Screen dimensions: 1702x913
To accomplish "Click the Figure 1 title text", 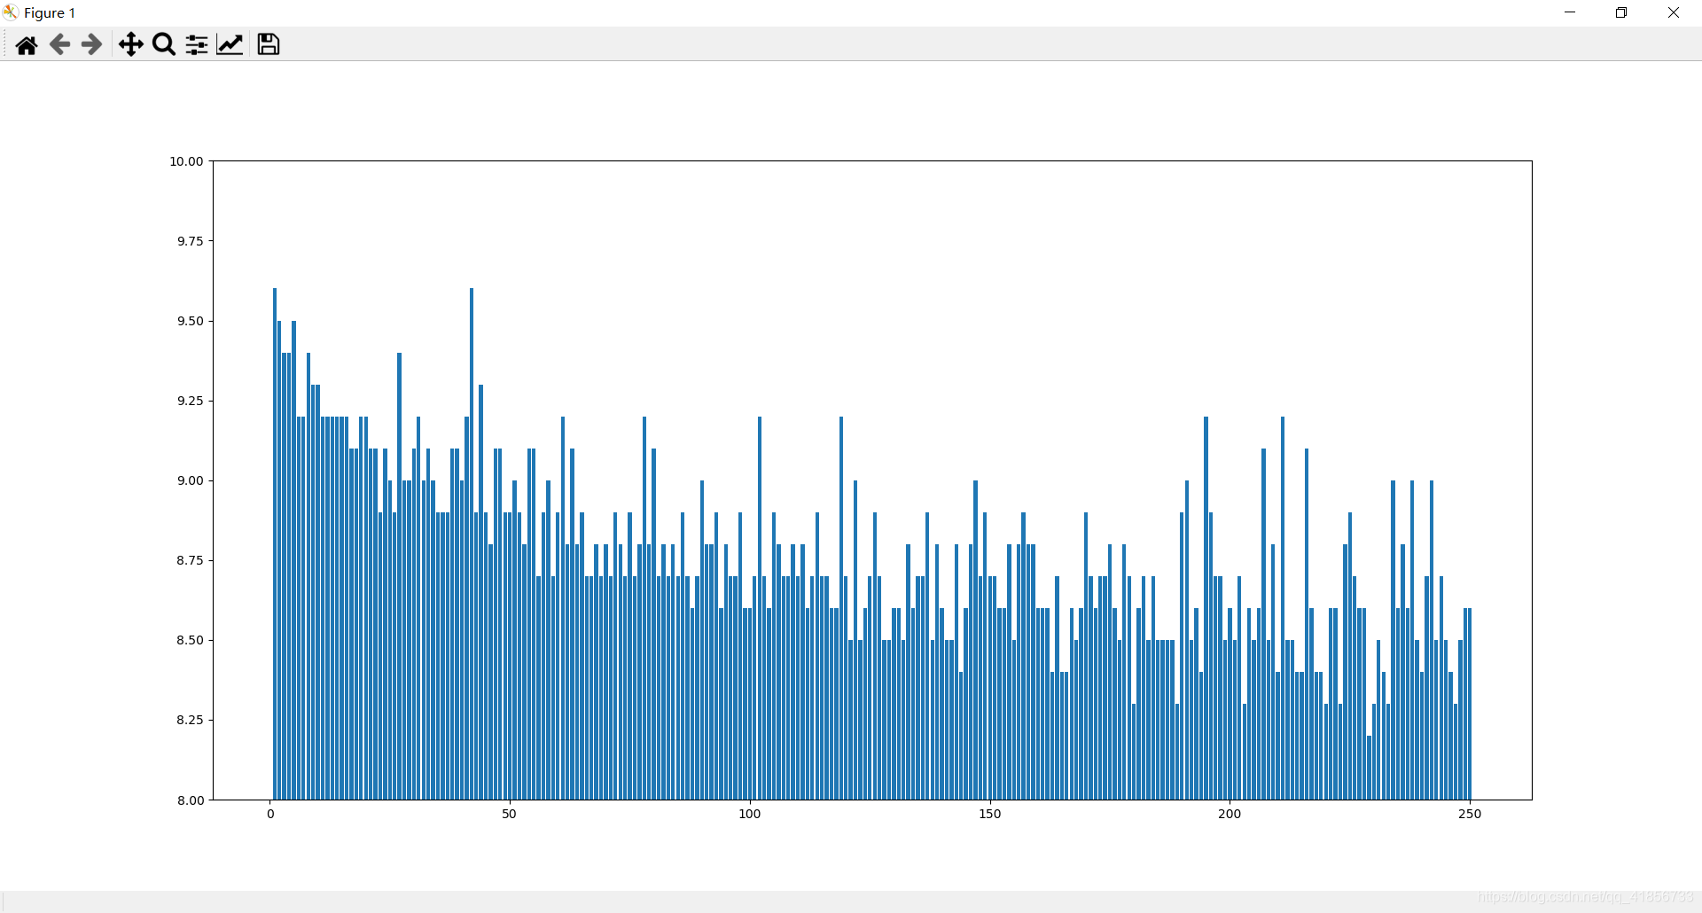I will [50, 12].
